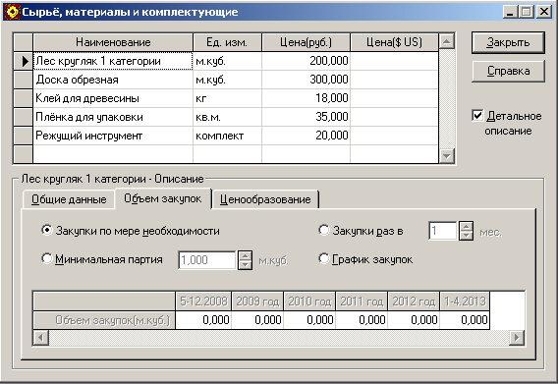
Task: Click the 20,000 price cell
Action: 306,136
